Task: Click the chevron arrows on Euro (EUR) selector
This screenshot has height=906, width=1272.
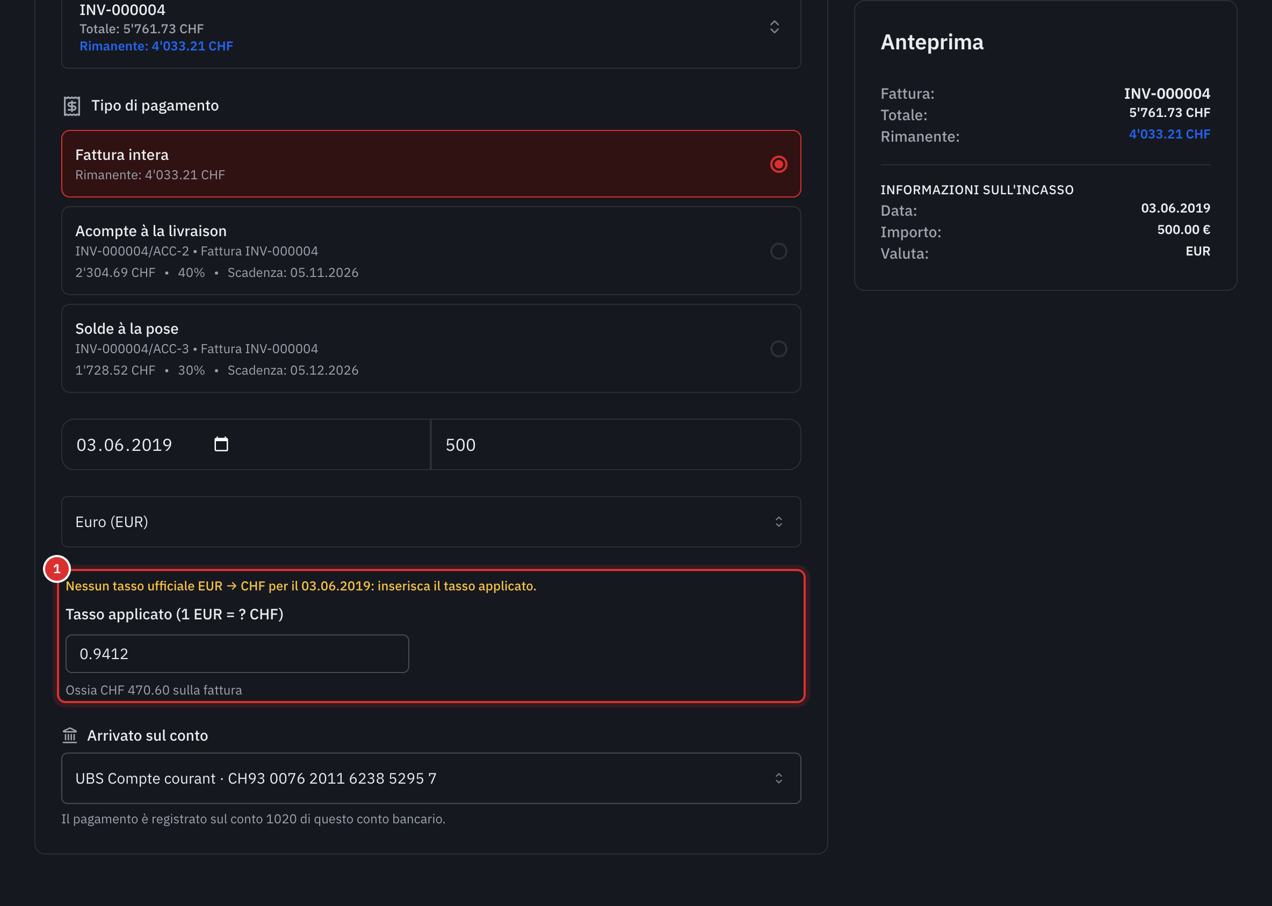Action: coord(778,522)
